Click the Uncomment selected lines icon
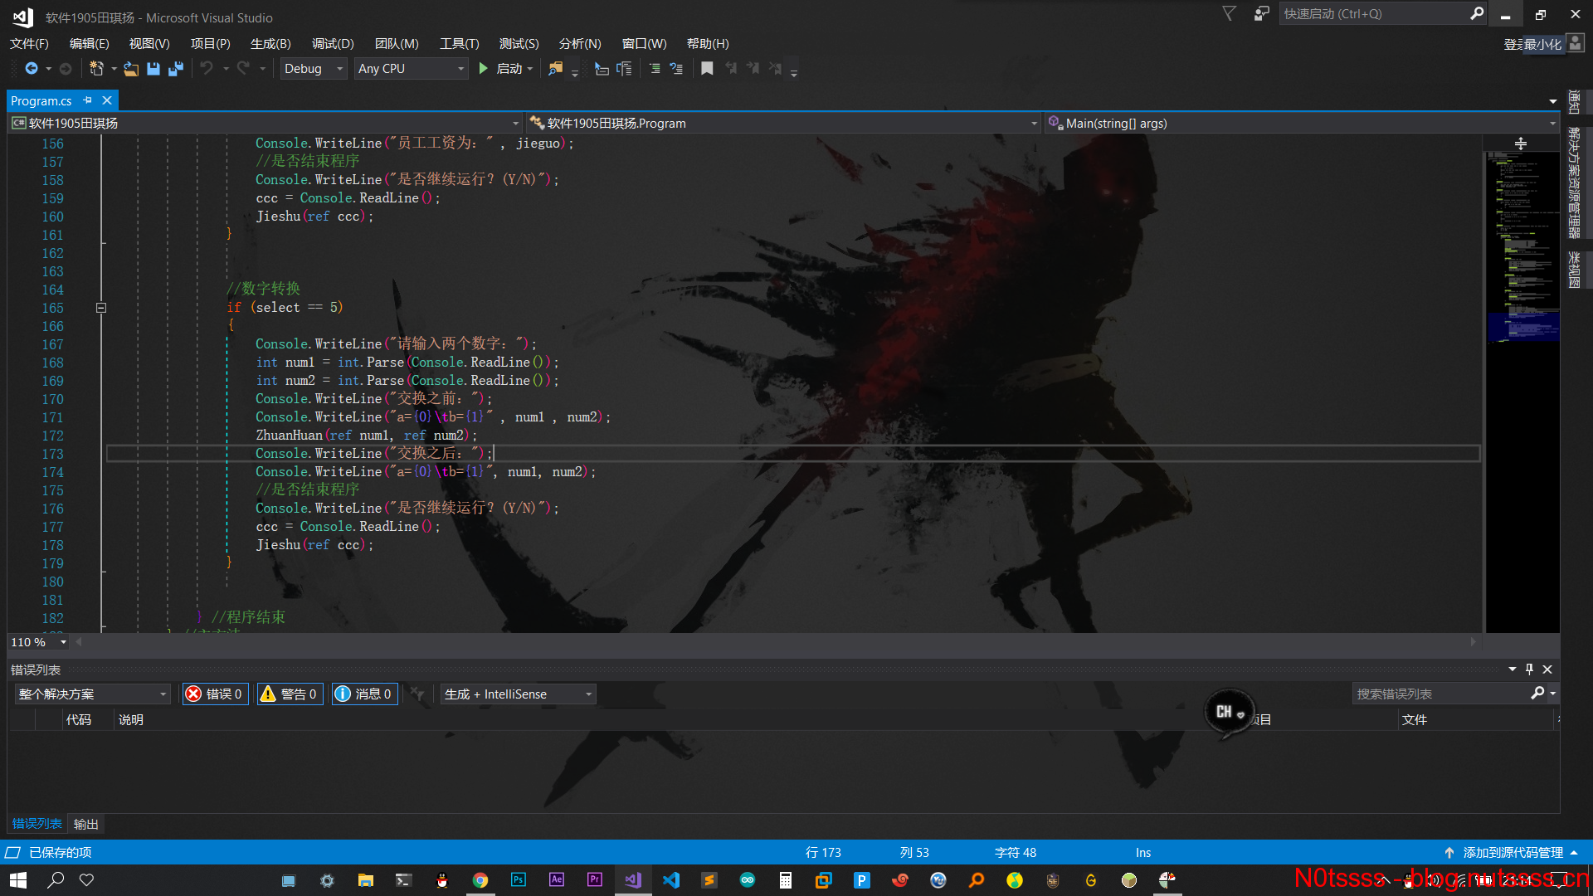Screen dimensions: 1593x896 click(676, 69)
